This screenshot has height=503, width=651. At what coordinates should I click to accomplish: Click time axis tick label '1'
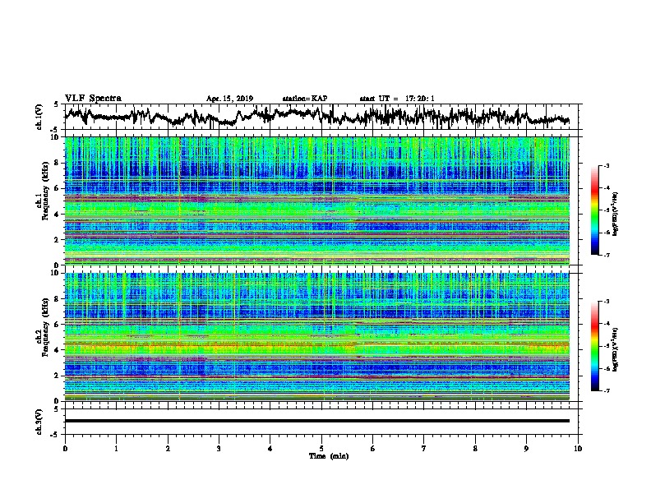point(116,449)
